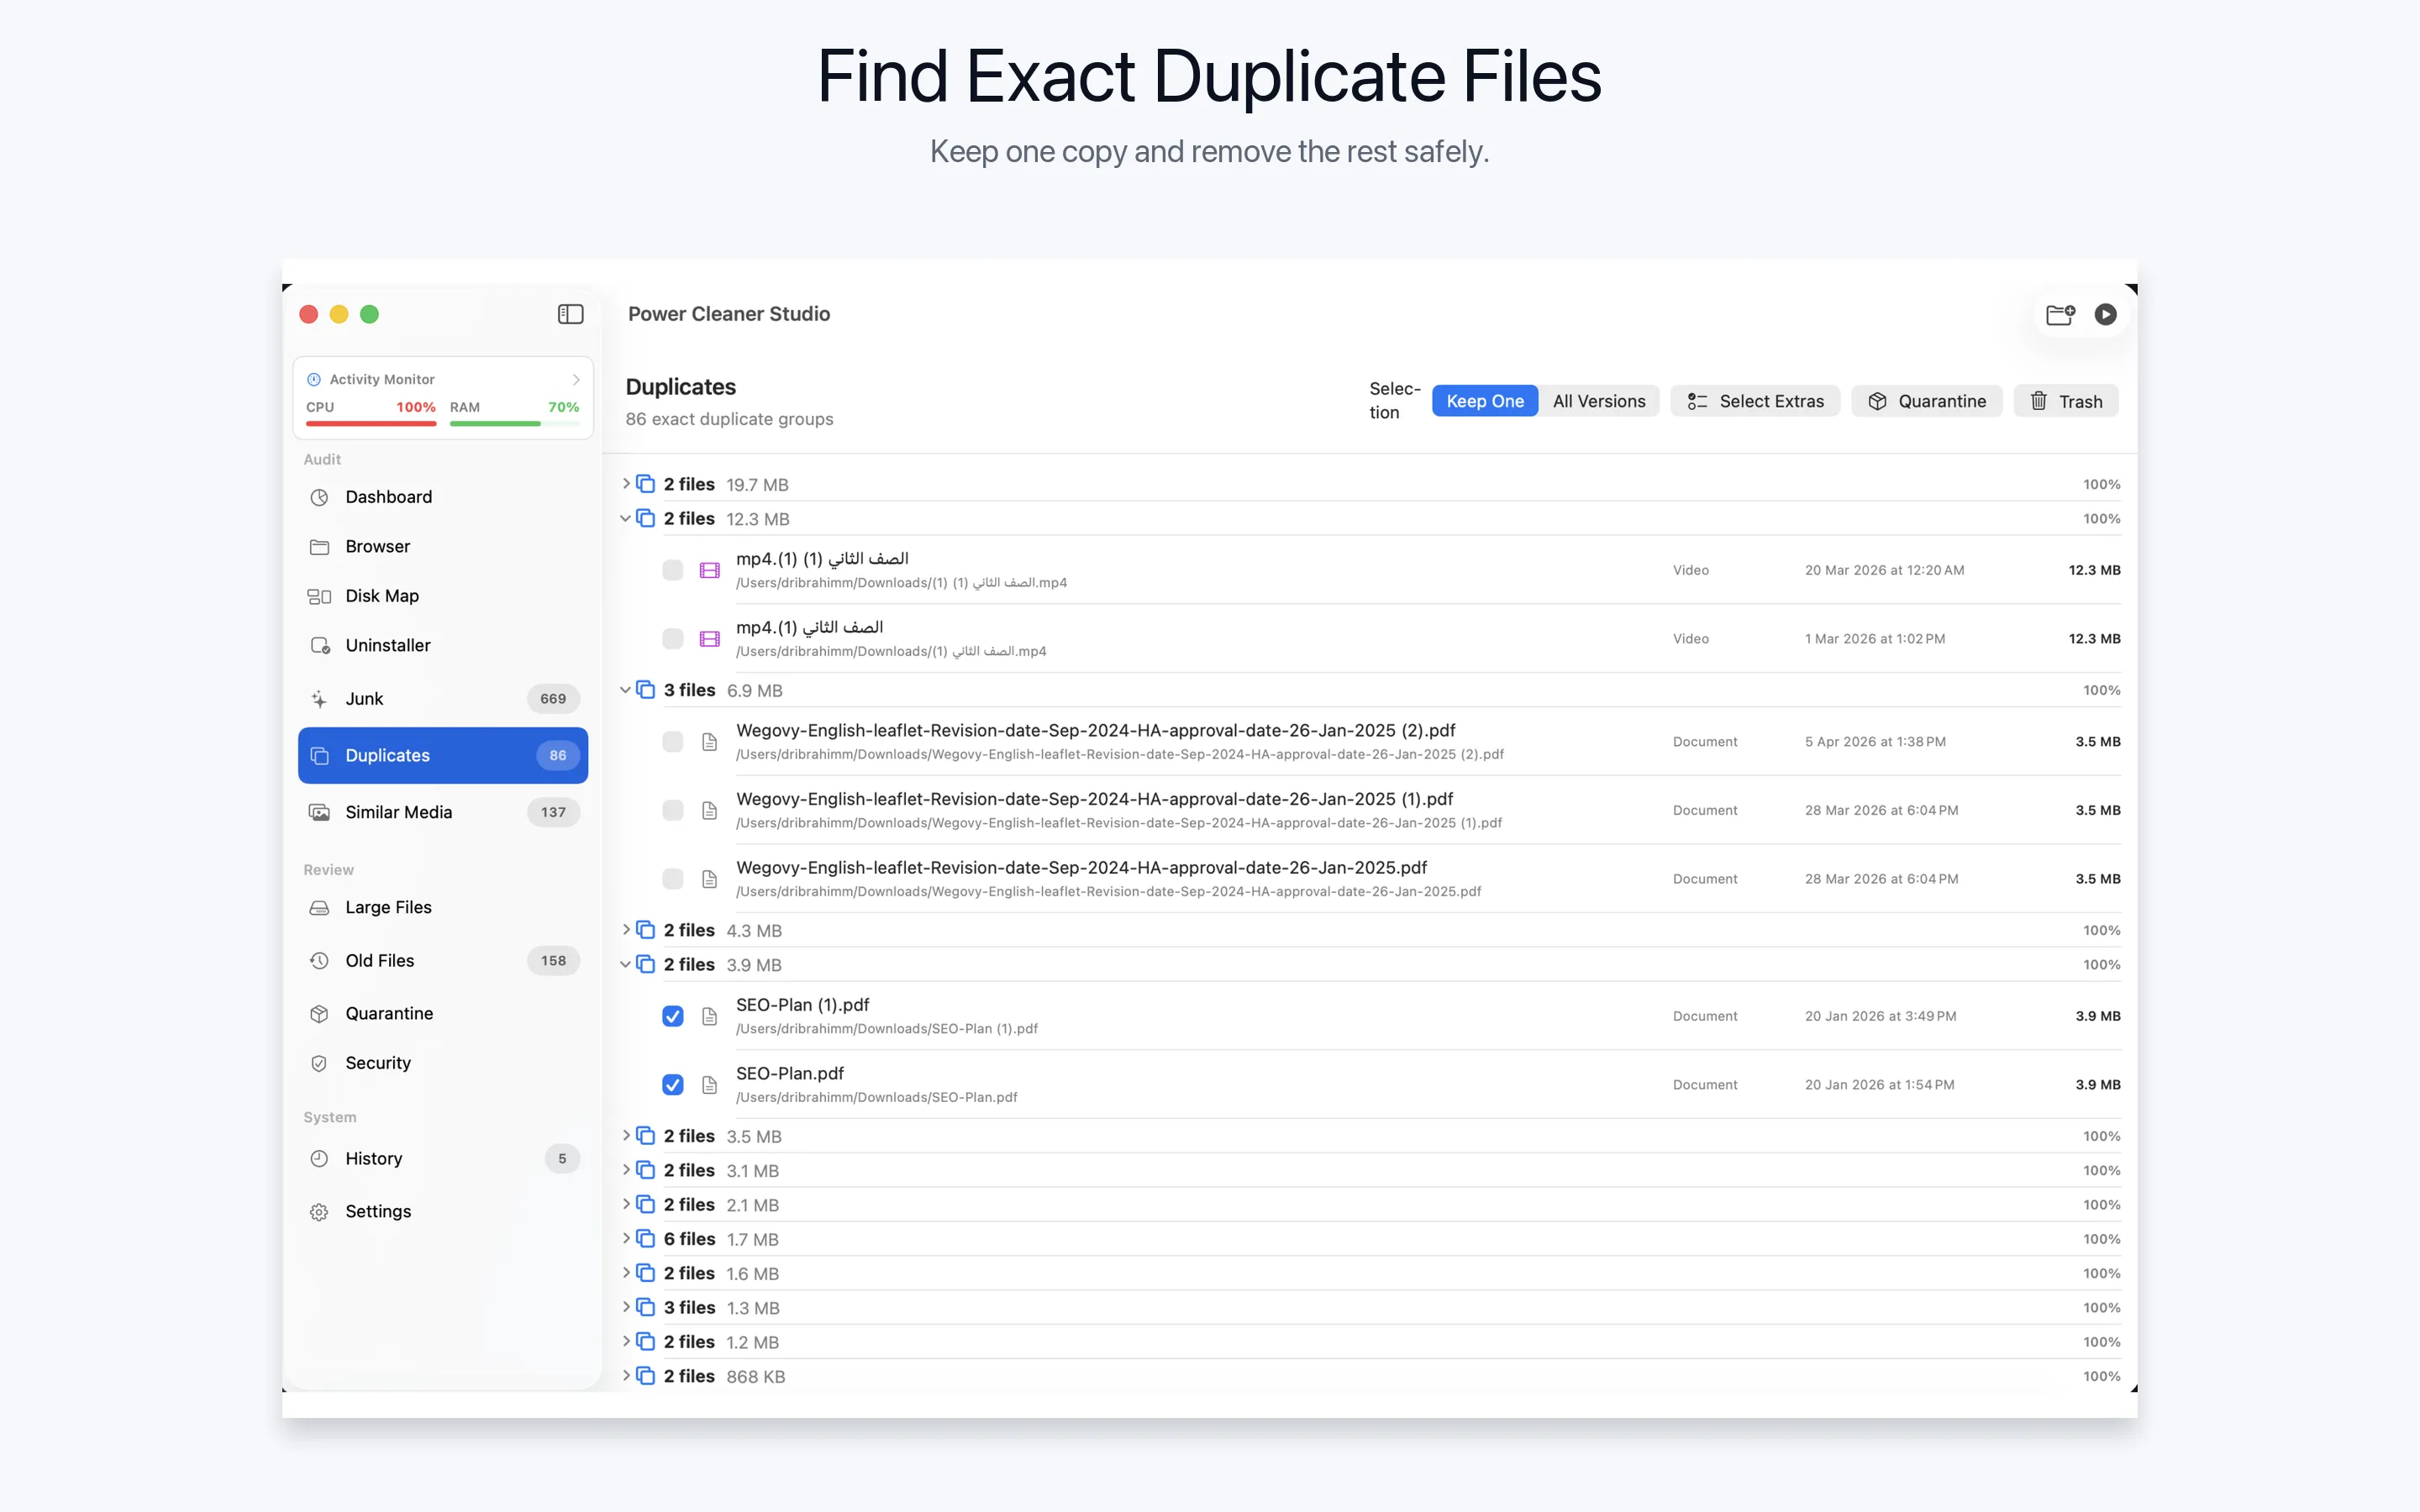Click the Old Files clock icon
2420x1512 pixels.
(x=319, y=960)
